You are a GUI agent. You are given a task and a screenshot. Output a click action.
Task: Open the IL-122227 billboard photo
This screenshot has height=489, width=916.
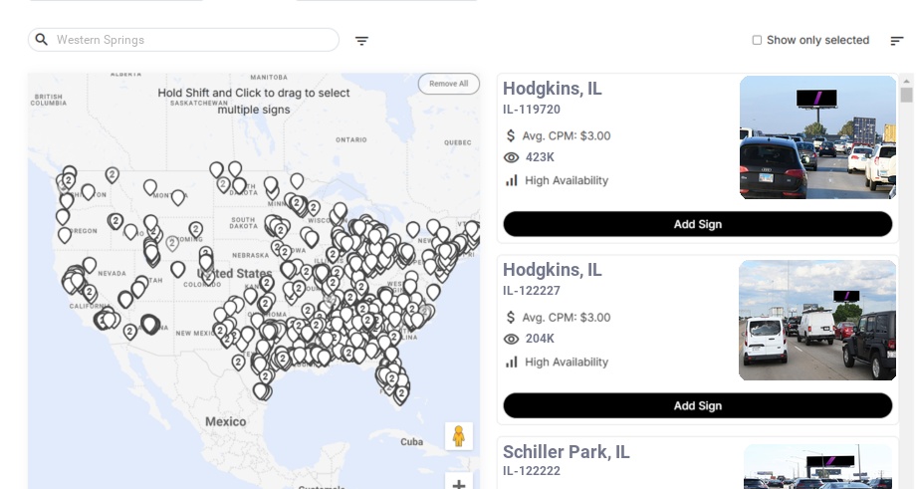point(817,320)
